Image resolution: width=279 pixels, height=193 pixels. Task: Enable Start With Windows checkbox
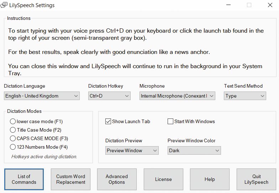coord(170,121)
